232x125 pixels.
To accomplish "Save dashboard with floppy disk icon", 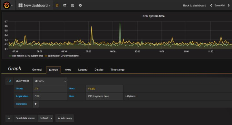I will point(72,5).
